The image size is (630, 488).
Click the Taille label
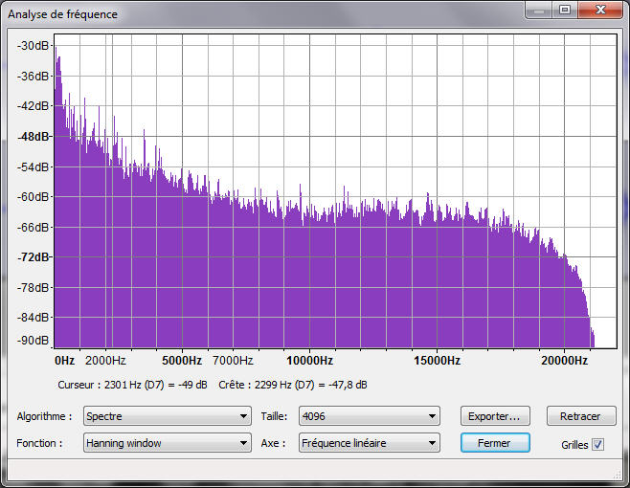point(274,416)
